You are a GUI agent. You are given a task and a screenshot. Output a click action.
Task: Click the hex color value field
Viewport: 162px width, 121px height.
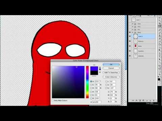(x=97, y=102)
